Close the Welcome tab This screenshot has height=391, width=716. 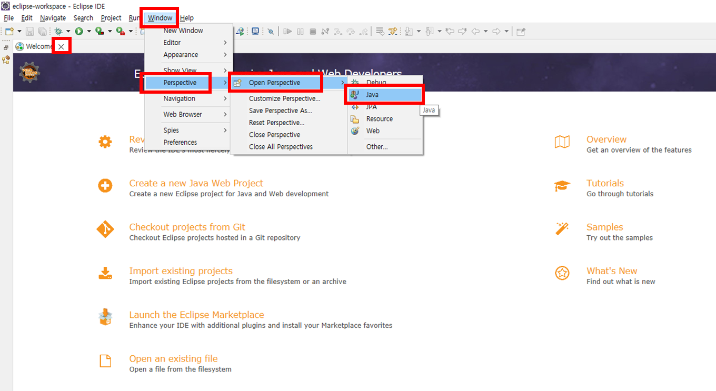click(62, 47)
